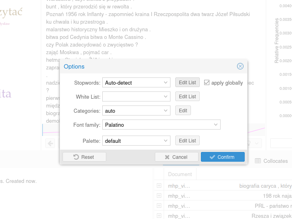Expand the Palette default dropdown

pyautogui.click(x=136, y=141)
